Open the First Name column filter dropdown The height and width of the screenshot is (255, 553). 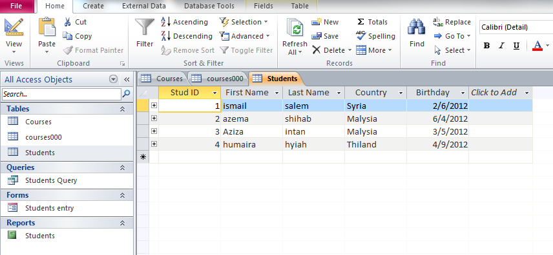click(277, 93)
